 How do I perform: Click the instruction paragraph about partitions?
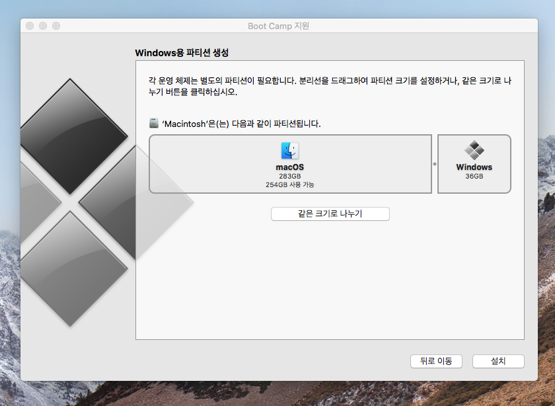pyautogui.click(x=330, y=86)
